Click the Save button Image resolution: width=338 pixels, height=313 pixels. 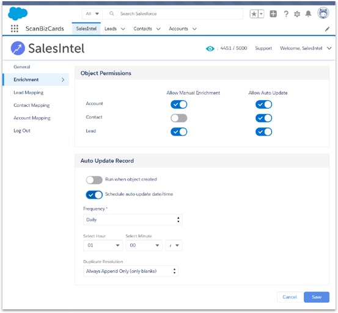(317, 297)
